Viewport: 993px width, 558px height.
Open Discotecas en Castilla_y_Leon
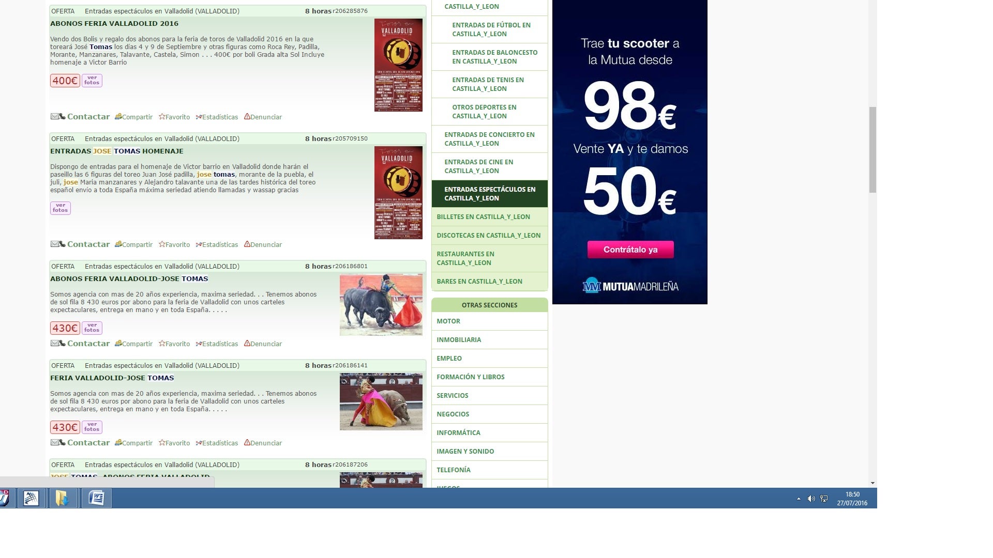point(489,236)
